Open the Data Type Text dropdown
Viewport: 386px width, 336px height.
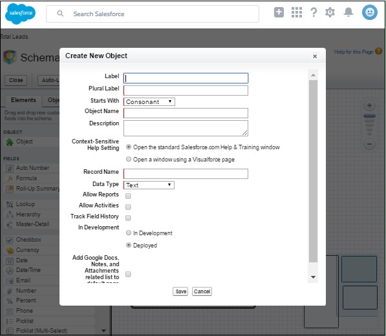tap(149, 185)
